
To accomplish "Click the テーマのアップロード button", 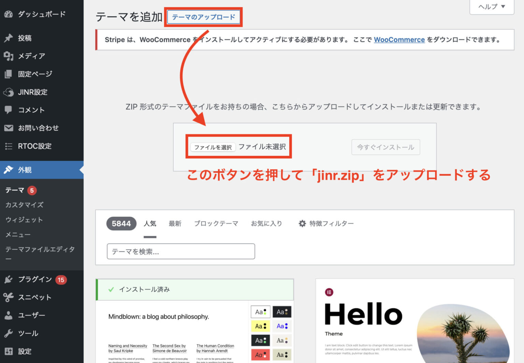I will tap(203, 17).
